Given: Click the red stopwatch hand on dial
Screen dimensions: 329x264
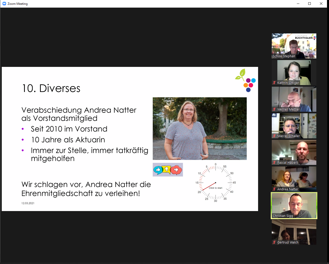Looking at the screenshot, I should [209, 186].
